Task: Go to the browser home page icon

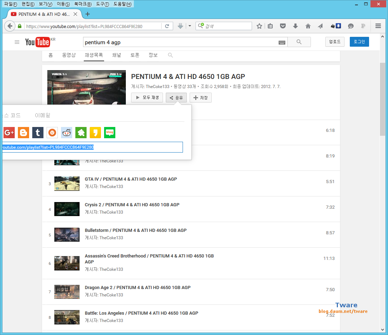Action: pyautogui.click(x=308, y=26)
